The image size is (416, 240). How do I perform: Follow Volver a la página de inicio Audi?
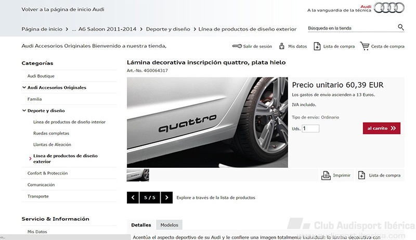click(x=63, y=9)
